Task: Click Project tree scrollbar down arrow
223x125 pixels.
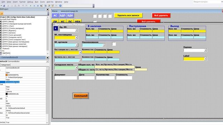Action: coord(47,53)
